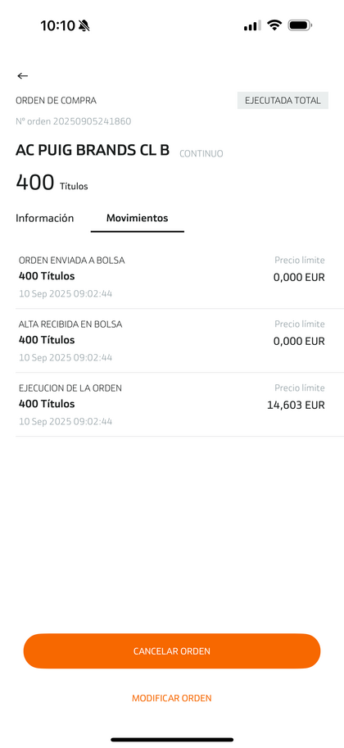Switch to the Información tab
This screenshot has width=344, height=748.
pyautogui.click(x=45, y=218)
